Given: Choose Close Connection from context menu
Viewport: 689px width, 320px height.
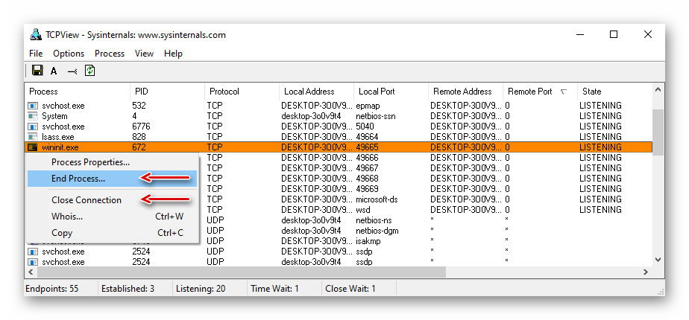Looking at the screenshot, I should 86,199.
